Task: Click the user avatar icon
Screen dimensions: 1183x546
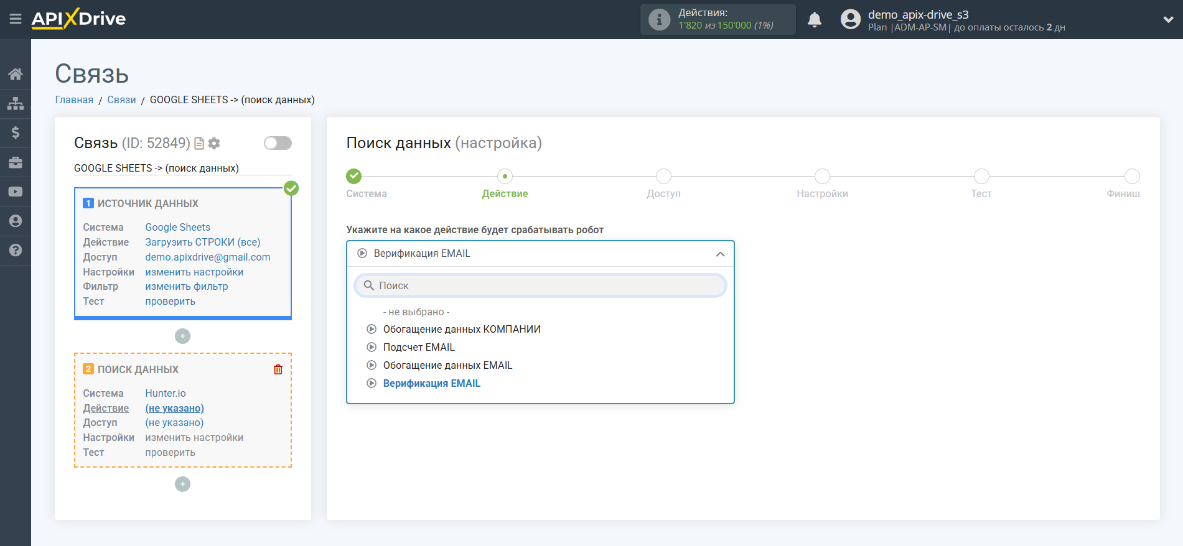Action: [850, 19]
